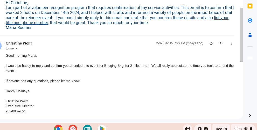Get add-ons with the plus icon
The width and height of the screenshot is (257, 130).
point(250,58)
